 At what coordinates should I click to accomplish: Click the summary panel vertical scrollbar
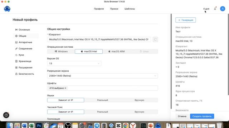click(x=228, y=54)
